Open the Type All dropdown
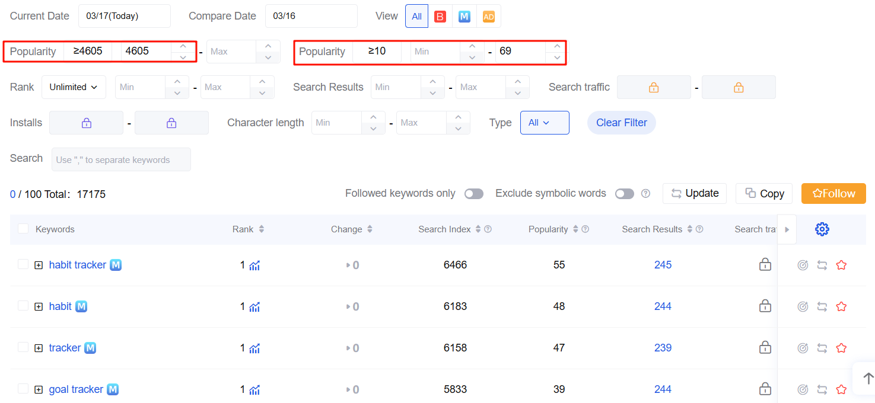 click(545, 123)
